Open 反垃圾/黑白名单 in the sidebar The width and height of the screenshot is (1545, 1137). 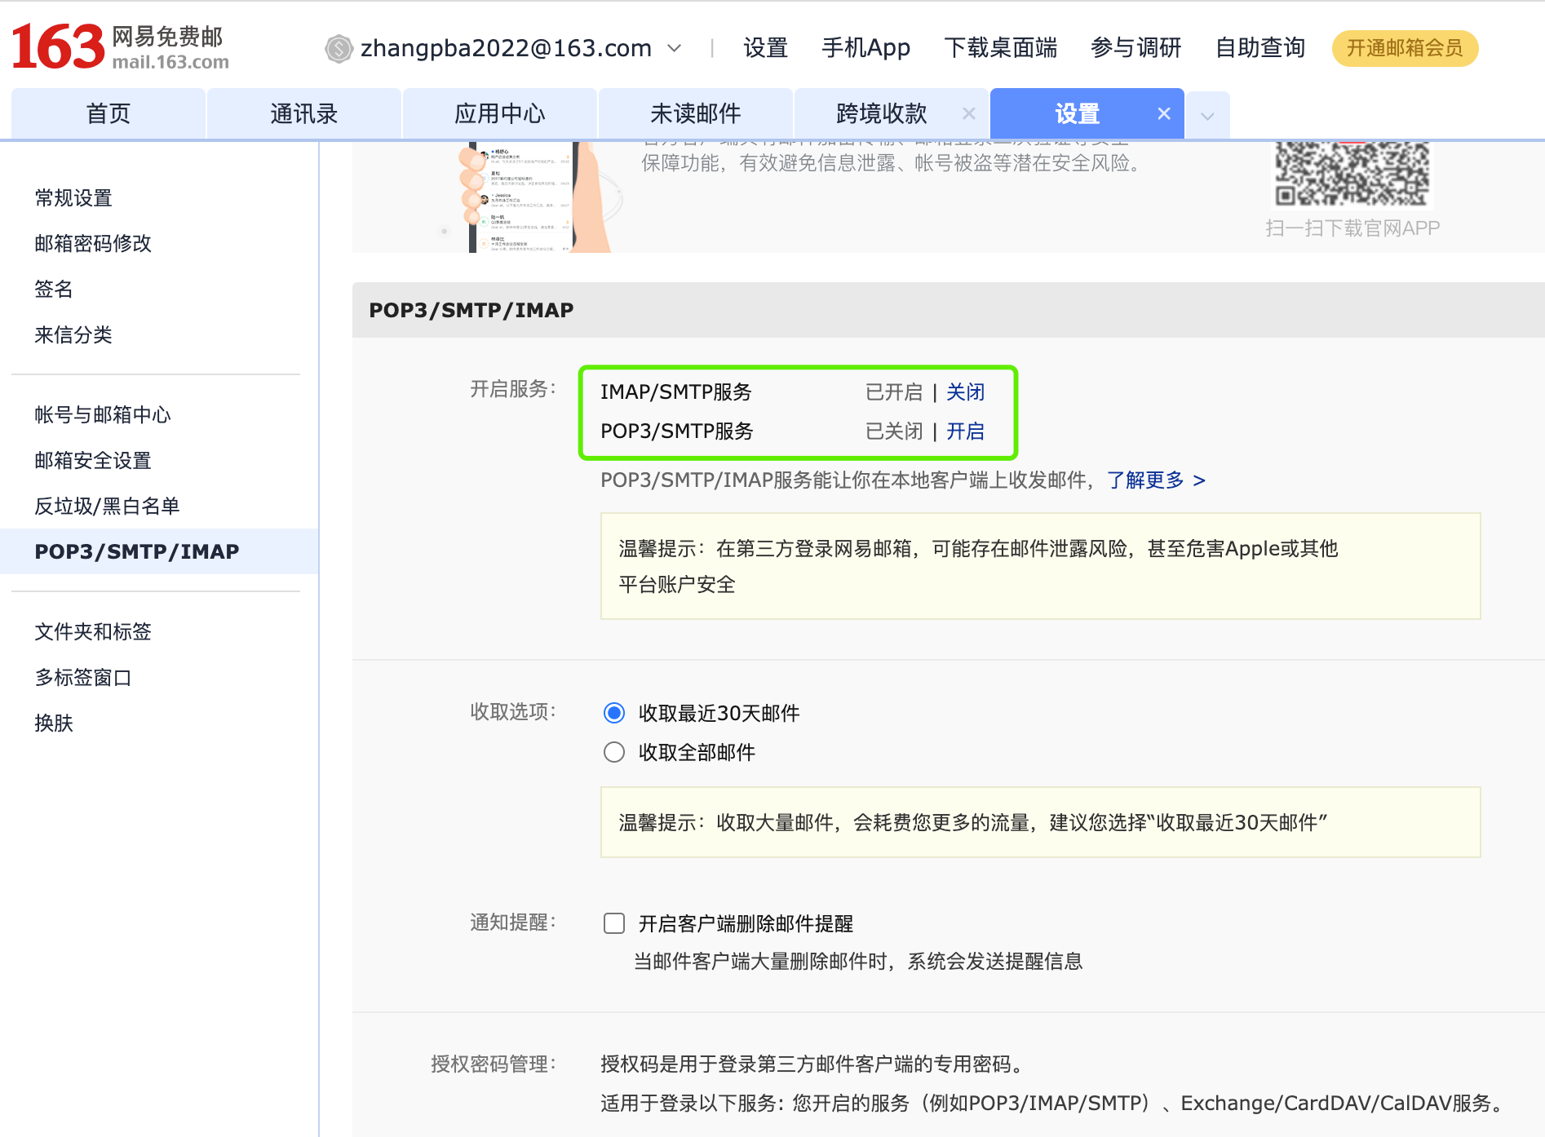click(107, 507)
